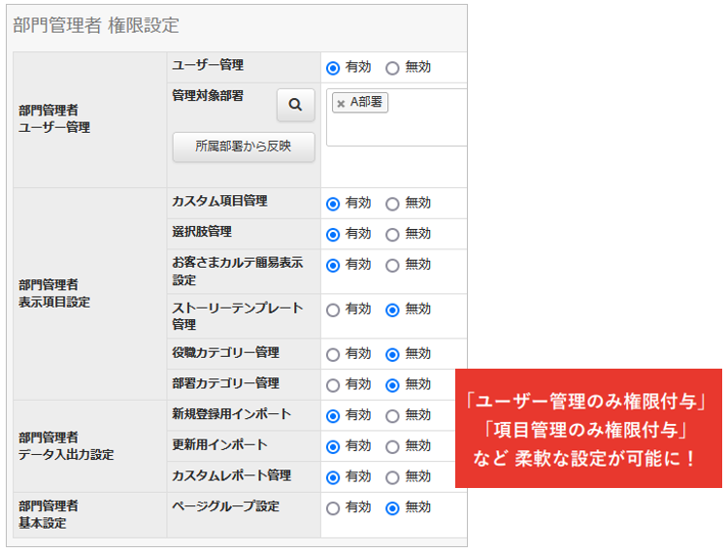Click the magnifier search icon for 管理対象部署
728x553 pixels.
296,105
